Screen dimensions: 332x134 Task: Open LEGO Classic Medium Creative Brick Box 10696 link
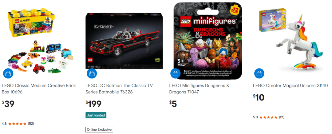(x=39, y=89)
